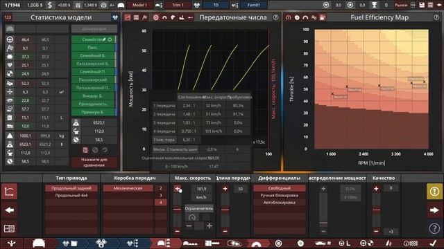Select Продольный 4x4 drive type
Image resolution: width=444 pixels, height=249 pixels.
coord(71,195)
